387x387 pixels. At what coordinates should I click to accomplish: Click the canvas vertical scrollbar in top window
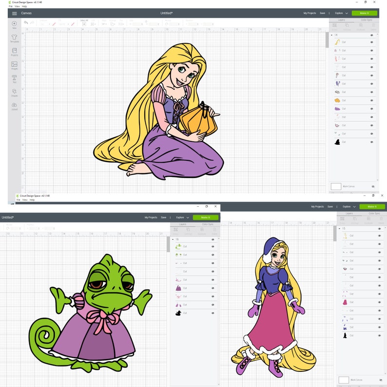coord(327,41)
